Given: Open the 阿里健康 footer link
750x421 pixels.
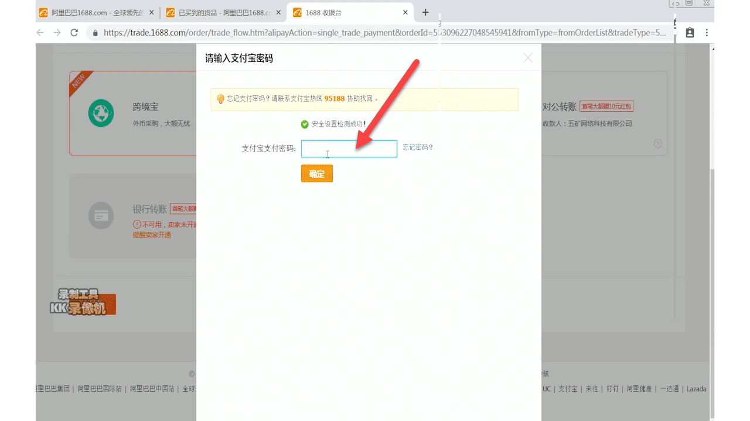Looking at the screenshot, I should [639, 389].
